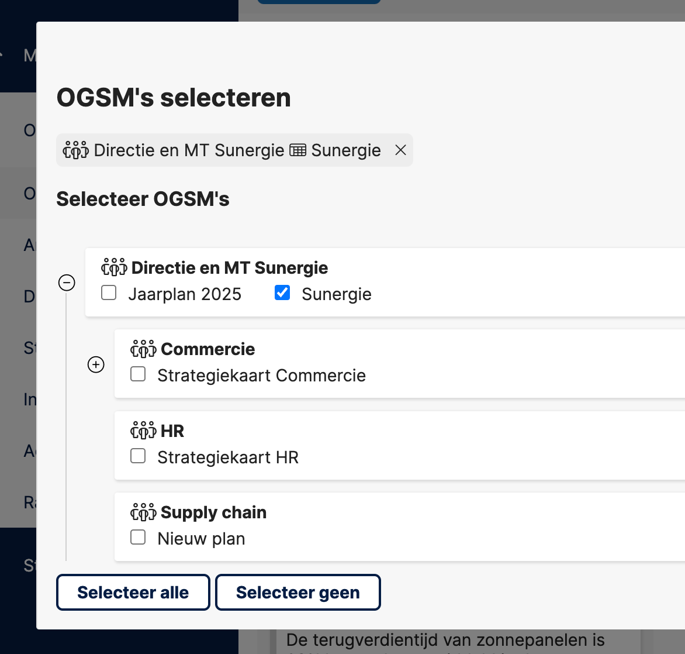Screen dimensions: 685x654
Task: Remove the Sunergie selection chip with X
Action: point(400,150)
